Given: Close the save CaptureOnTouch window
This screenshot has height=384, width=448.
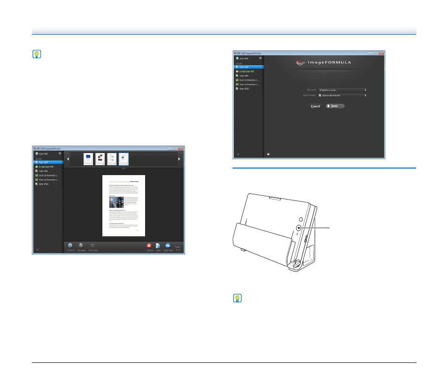Looking at the screenshot, I should (x=381, y=53).
